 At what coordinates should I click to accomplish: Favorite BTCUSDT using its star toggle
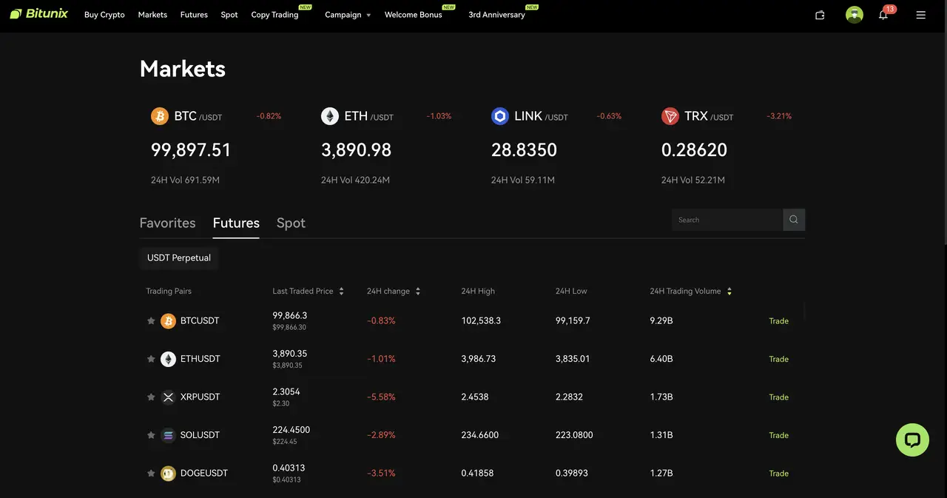[x=151, y=320]
